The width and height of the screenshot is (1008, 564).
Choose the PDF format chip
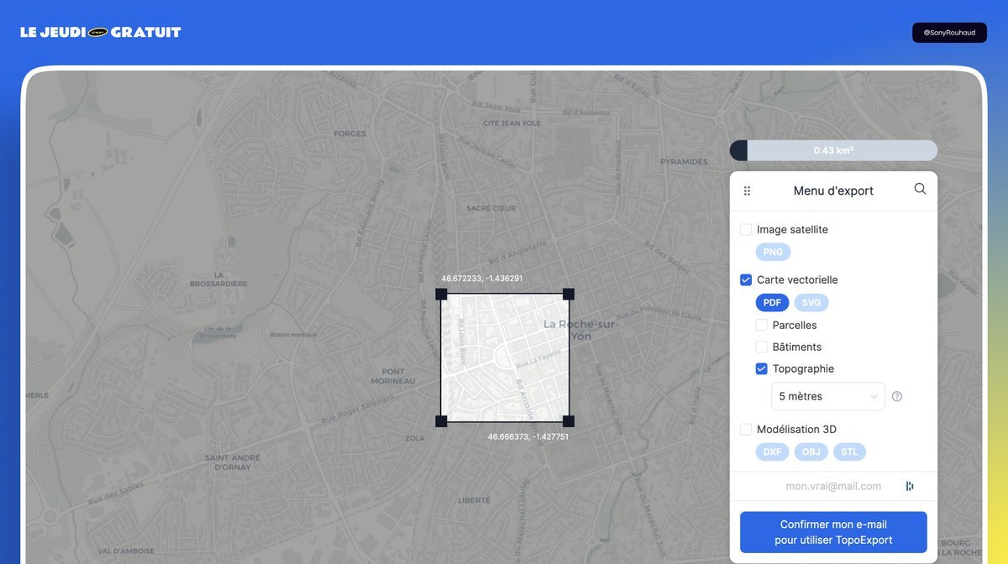point(772,302)
